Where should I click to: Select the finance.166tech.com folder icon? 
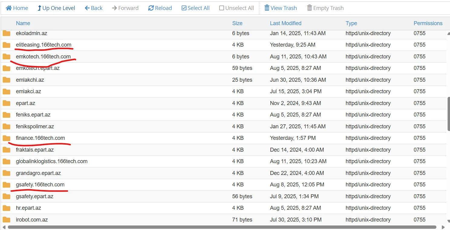coord(6,138)
